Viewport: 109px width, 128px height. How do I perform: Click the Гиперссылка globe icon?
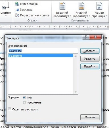17,4
